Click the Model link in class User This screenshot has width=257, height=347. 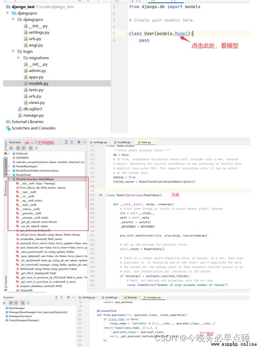point(181,33)
